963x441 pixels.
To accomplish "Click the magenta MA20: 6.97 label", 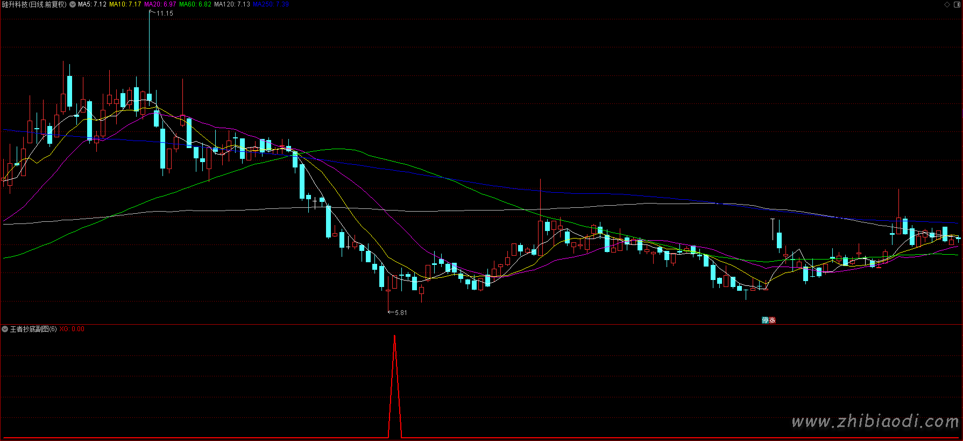I will point(160,4).
